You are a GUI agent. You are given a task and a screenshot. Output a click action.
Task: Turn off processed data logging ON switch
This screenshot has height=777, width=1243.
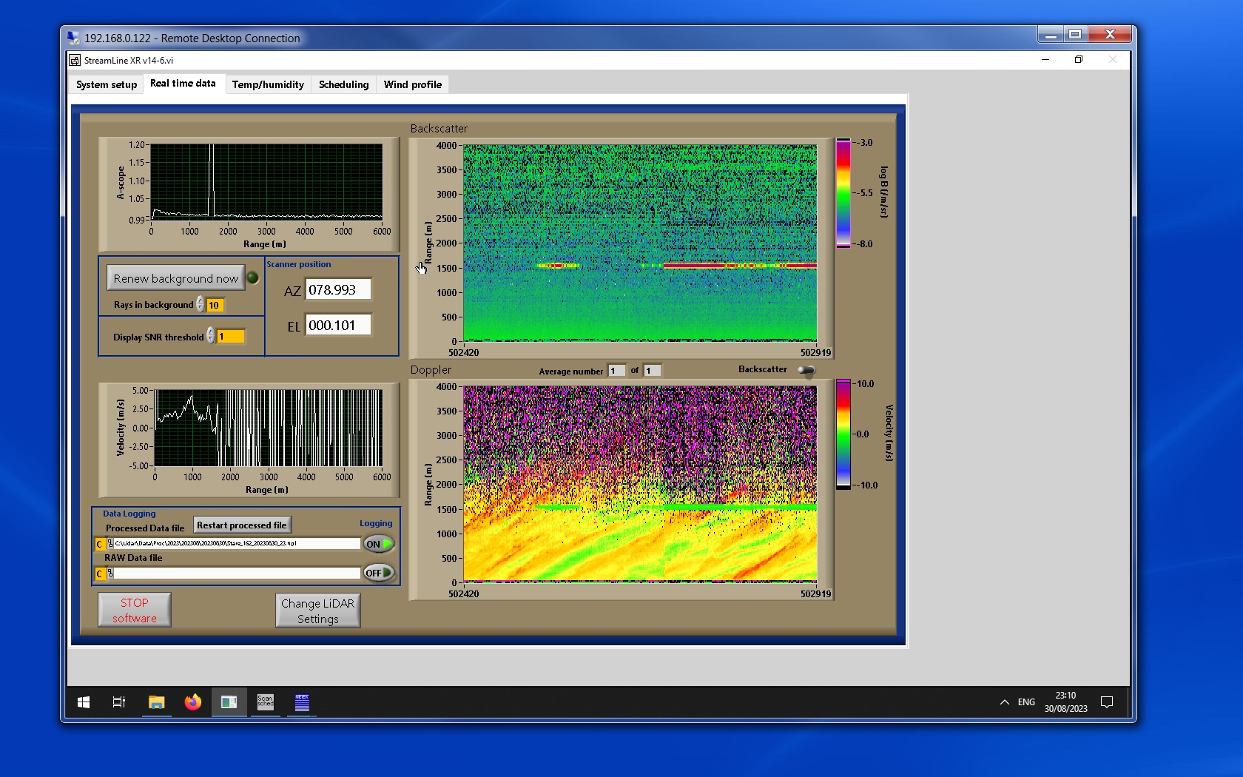tap(379, 544)
